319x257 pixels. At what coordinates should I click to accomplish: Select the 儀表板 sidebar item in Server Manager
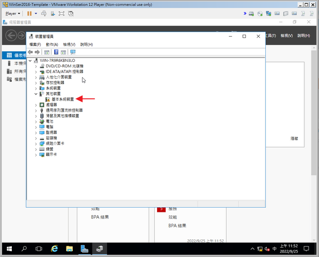click(x=14, y=55)
